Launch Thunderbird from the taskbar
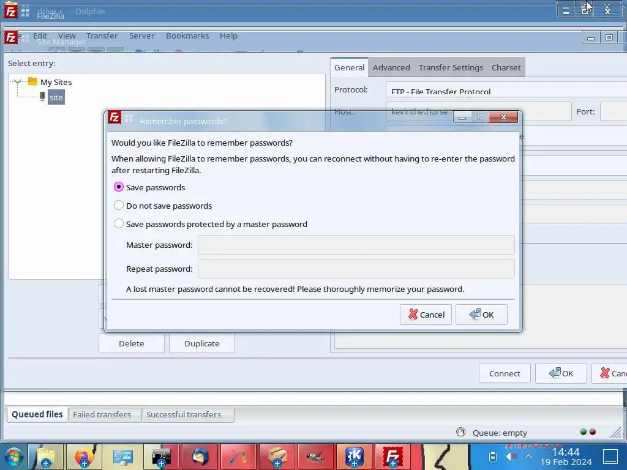 (x=200, y=457)
